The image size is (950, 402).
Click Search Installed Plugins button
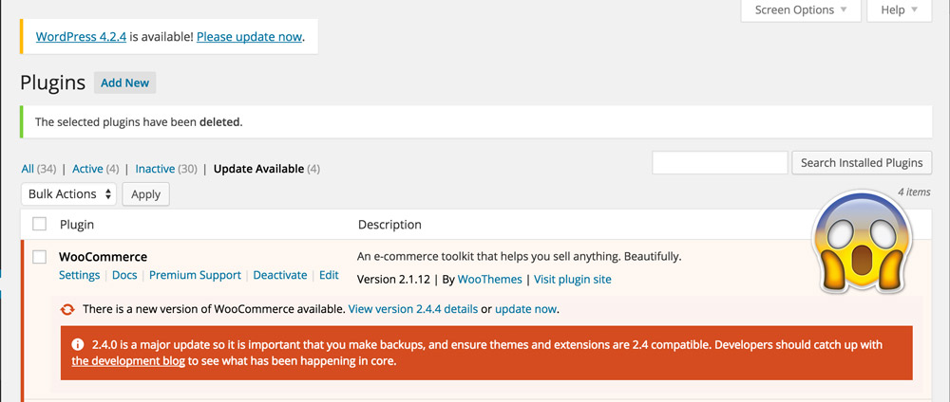(x=862, y=162)
